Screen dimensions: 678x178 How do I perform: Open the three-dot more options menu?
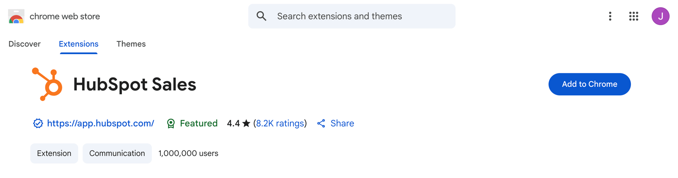click(x=610, y=16)
